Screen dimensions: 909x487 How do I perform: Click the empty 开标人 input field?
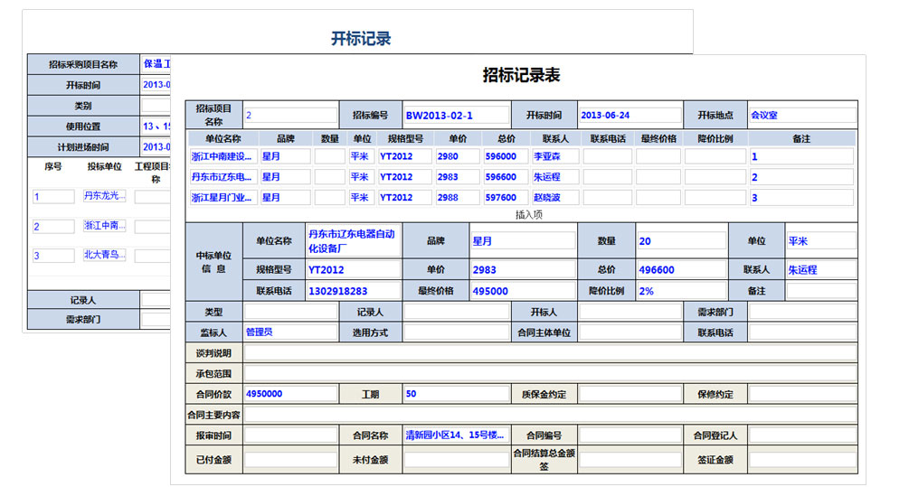point(630,312)
